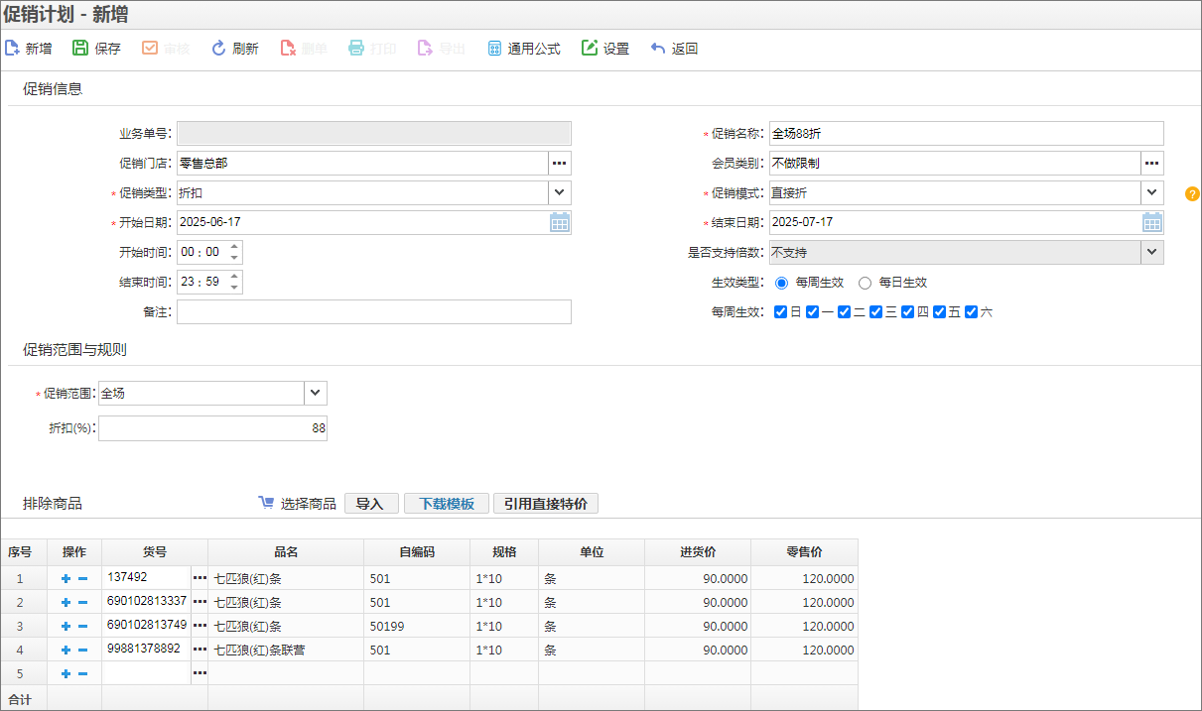This screenshot has height=711, width=1202.
Task: Uncheck the 日 weekday checkbox
Action: pos(780,311)
